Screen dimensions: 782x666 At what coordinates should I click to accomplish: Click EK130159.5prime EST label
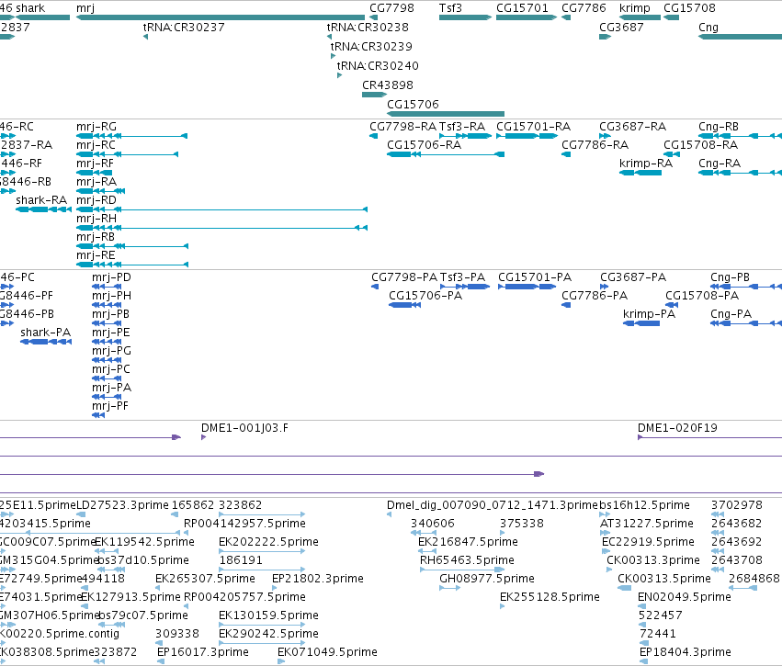pyautogui.click(x=268, y=616)
